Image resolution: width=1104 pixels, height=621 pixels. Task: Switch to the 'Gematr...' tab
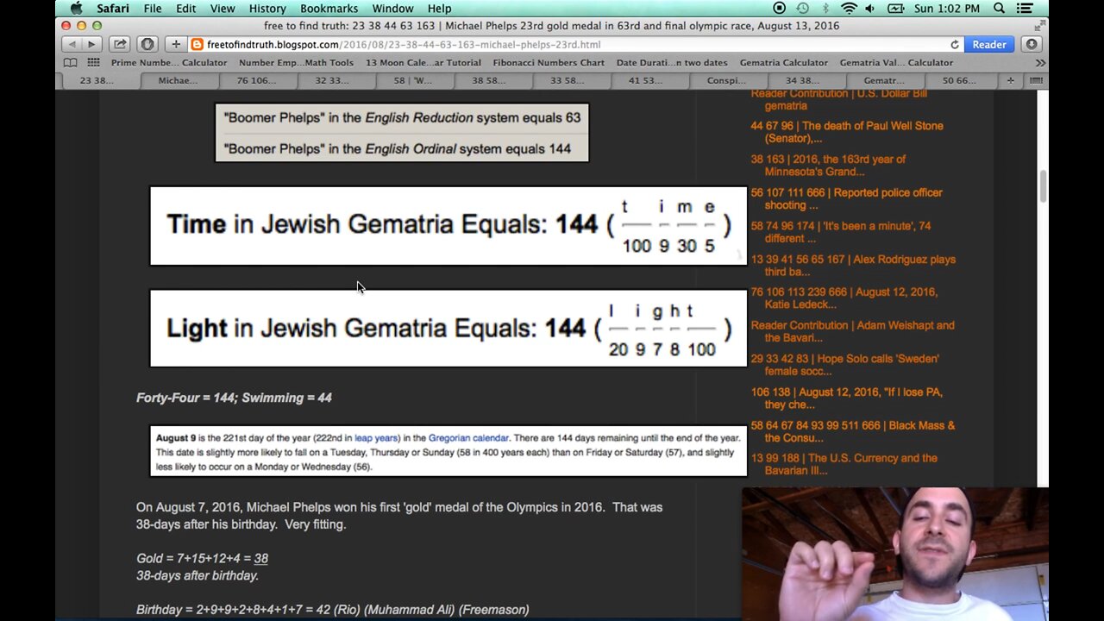click(x=883, y=80)
